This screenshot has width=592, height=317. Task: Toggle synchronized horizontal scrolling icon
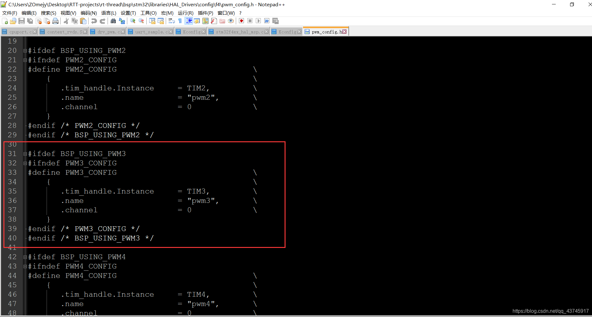pyautogui.click(x=161, y=21)
